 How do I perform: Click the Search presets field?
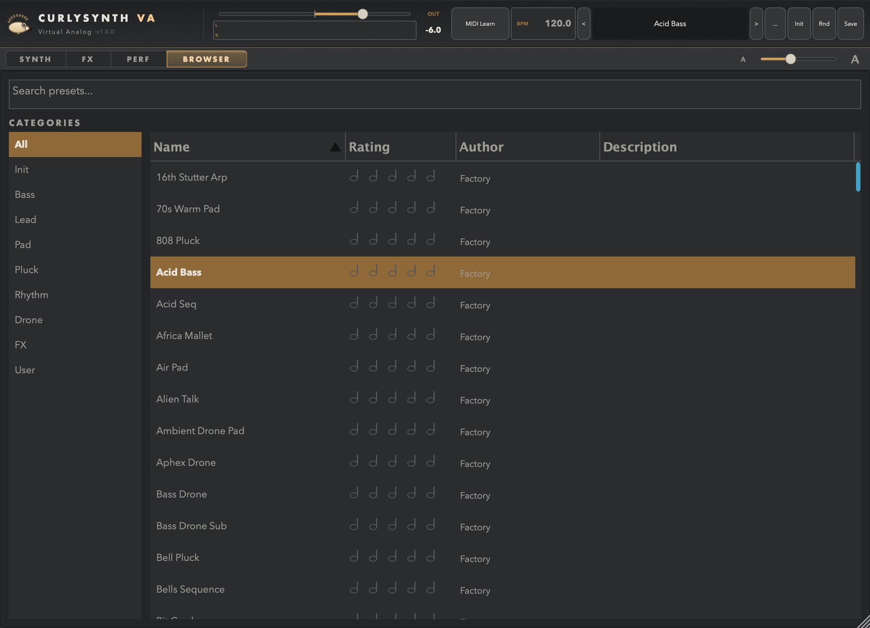[434, 94]
